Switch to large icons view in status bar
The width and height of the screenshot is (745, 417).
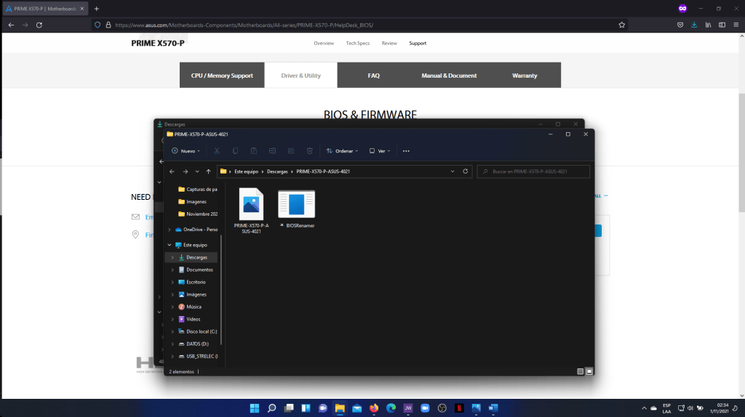(x=589, y=371)
